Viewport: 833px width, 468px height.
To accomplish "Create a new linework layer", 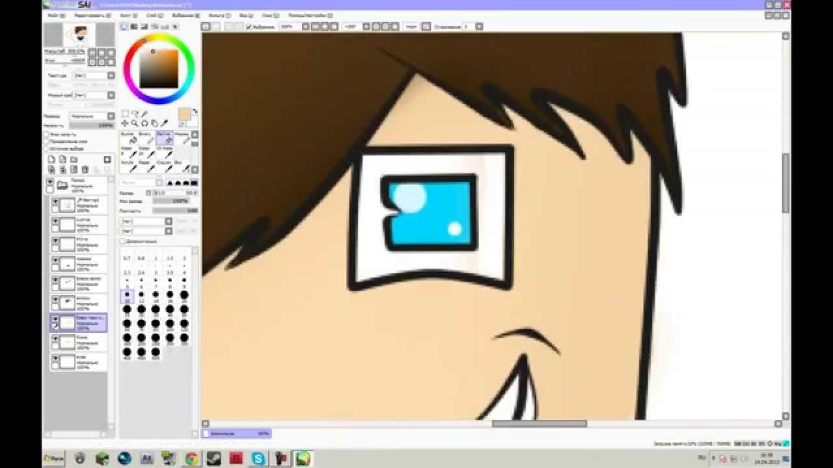I will [x=62, y=159].
